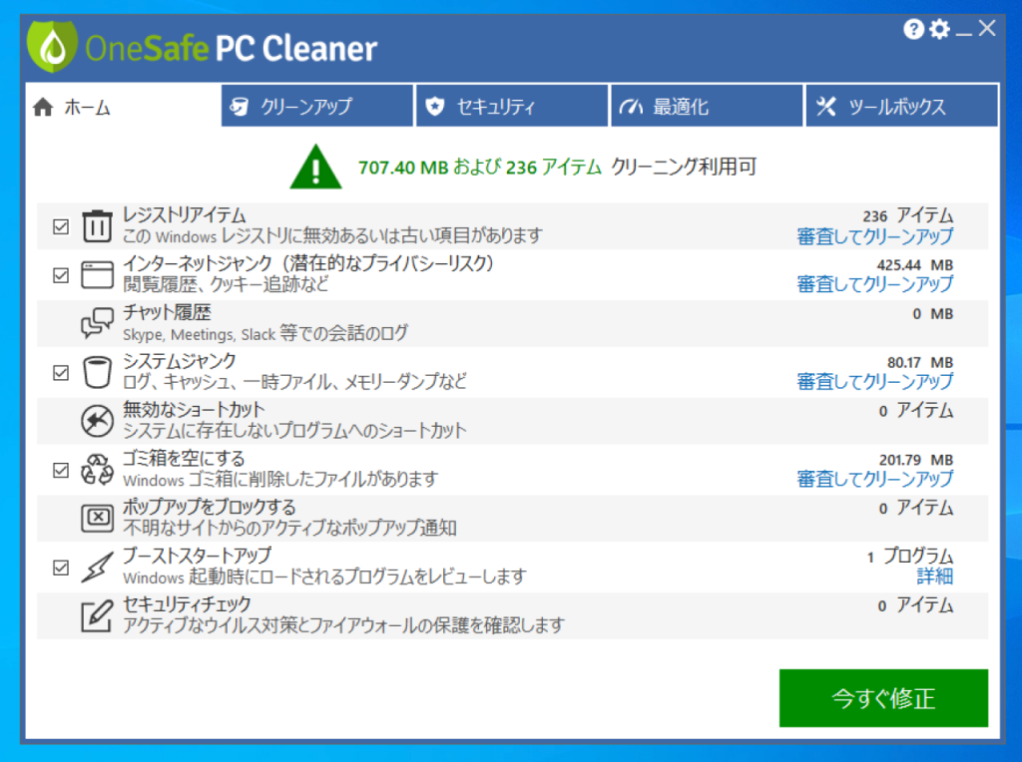Disable the ブーストスタートアップ checkbox

[61, 568]
